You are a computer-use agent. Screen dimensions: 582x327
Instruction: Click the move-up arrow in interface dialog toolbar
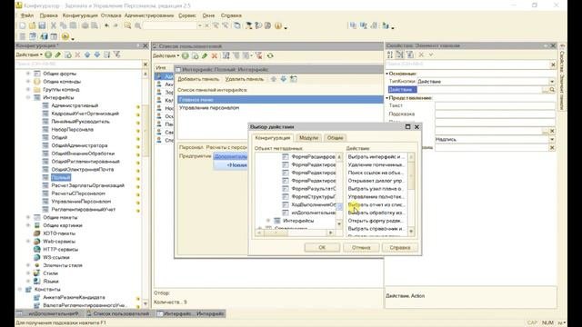tap(274, 79)
